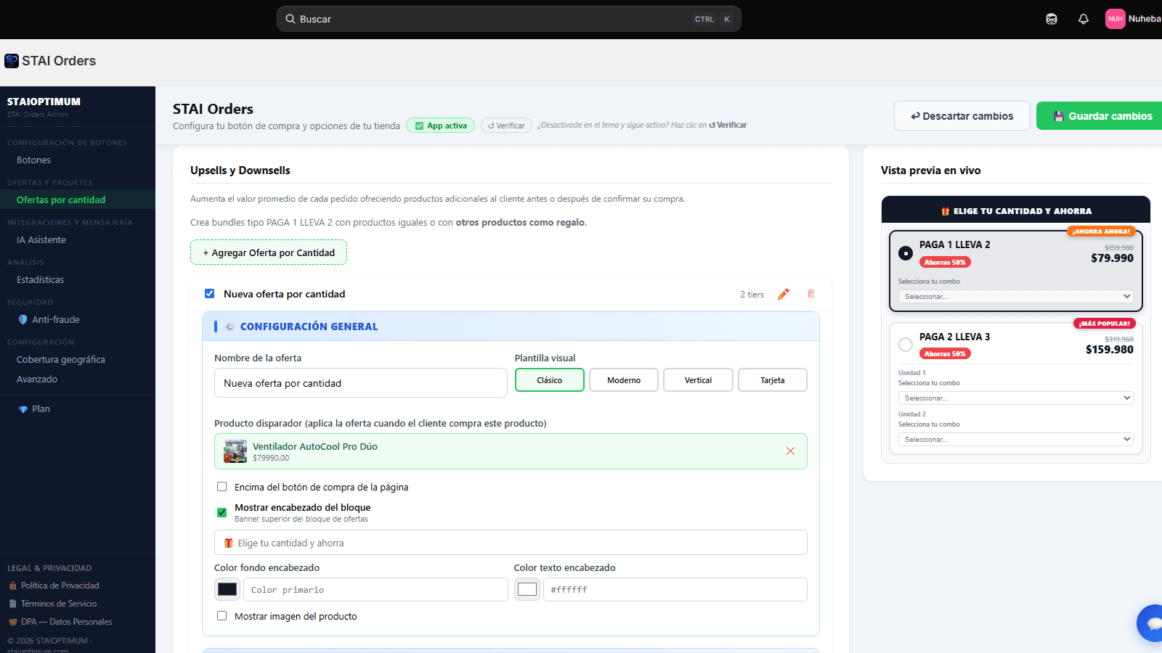
Task: Open the Unidad 2 combo dropdown
Action: [x=1015, y=439]
